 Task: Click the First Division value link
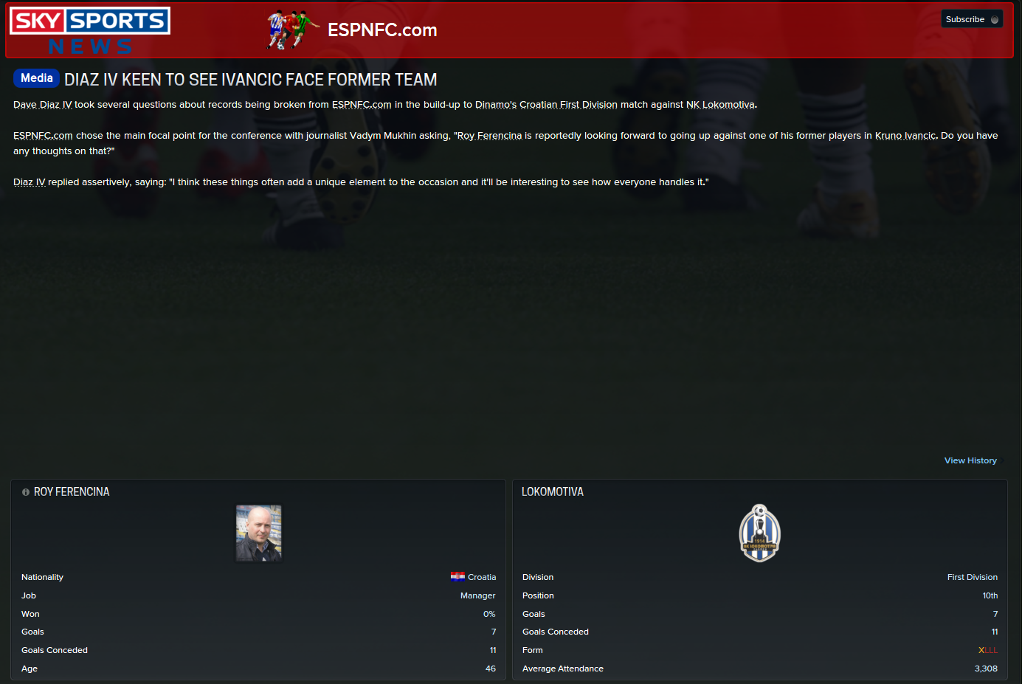click(972, 577)
